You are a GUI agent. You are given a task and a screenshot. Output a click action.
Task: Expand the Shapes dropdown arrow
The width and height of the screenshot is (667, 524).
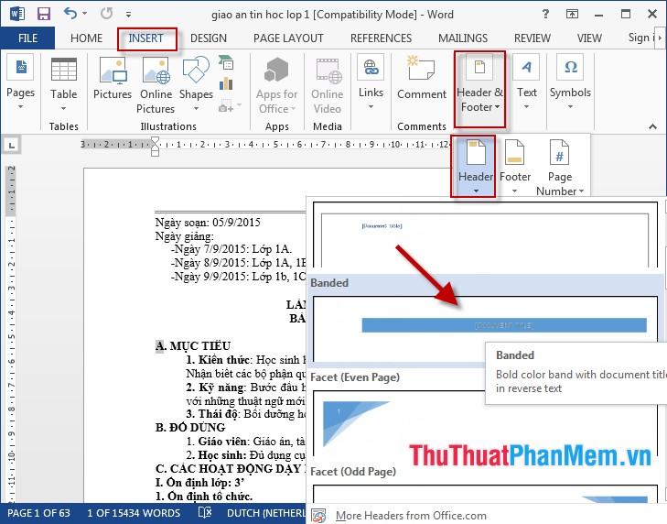coord(196,109)
